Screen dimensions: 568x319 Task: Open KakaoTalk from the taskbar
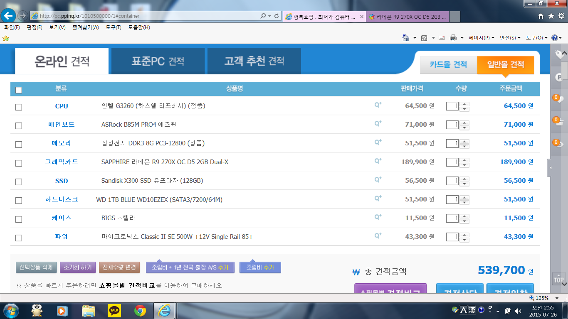coord(114,310)
